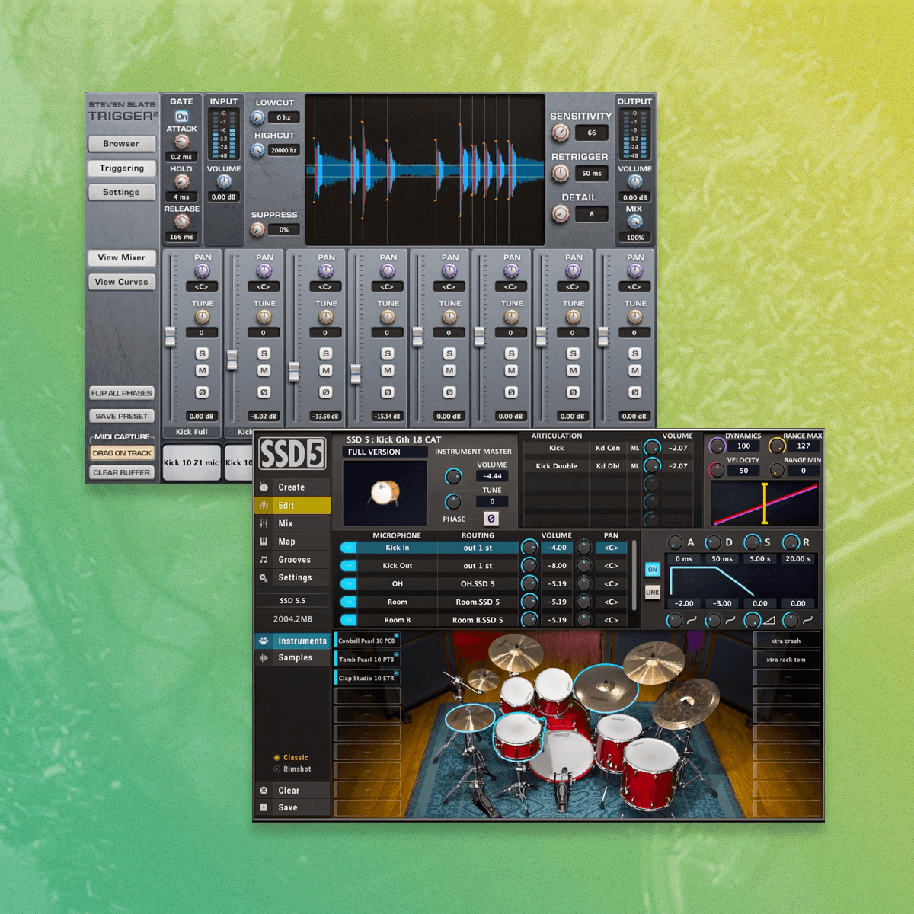Click the Detail knob in Trigger
Image resolution: width=914 pixels, height=914 pixels.
pos(561,215)
